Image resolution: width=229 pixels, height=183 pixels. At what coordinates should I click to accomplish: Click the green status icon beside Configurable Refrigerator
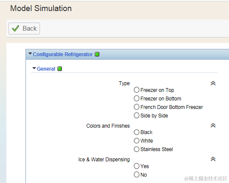97,54
